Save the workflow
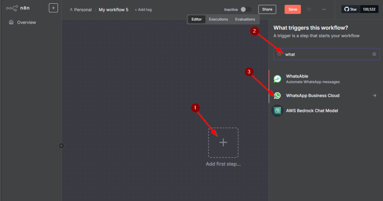 pos(292,9)
